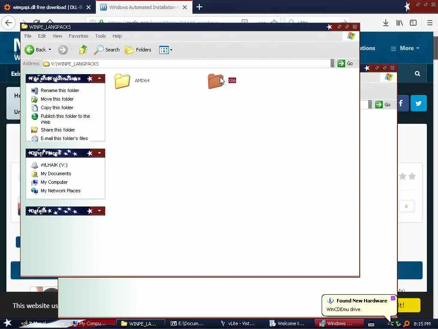Open WLHAIK (V:) drive link
Image resolution: width=438 pixels, height=329 pixels.
[x=54, y=165]
